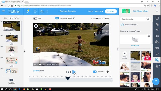Click the video camera icon on clip bar

click(x=40, y=64)
